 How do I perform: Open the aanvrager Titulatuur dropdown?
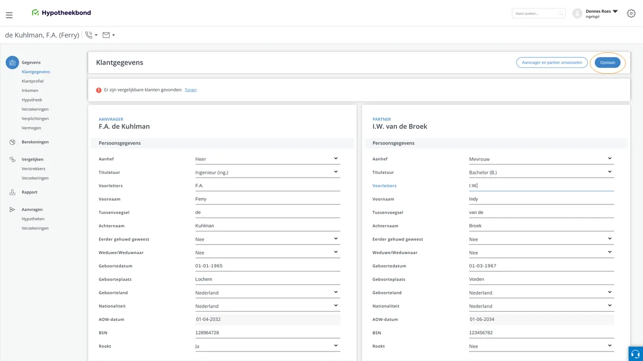point(268,172)
